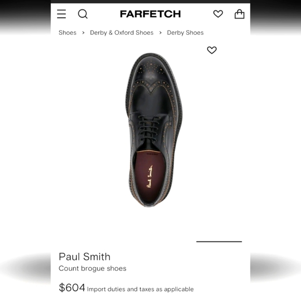Open the search magnifier icon
The height and width of the screenshot is (301, 301).
click(83, 14)
